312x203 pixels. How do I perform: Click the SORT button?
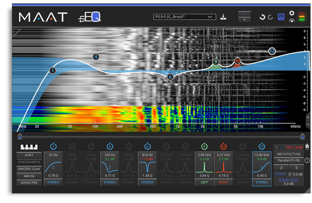pos(29,155)
